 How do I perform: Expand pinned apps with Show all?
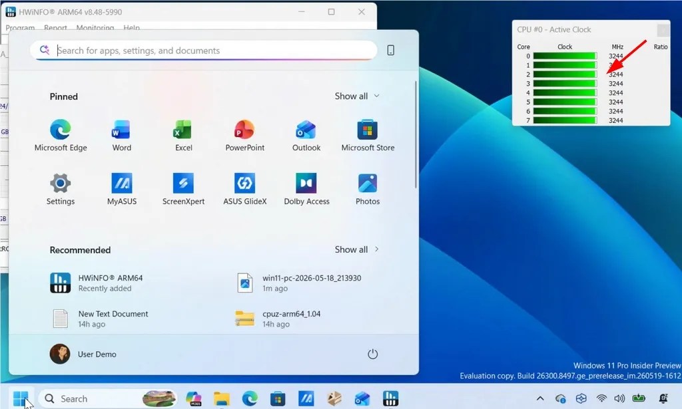point(357,96)
